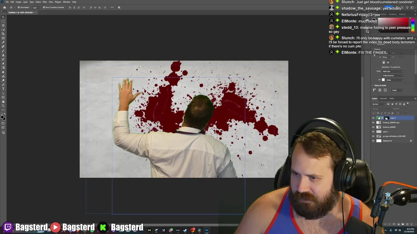Show grid icon in Rulers & Grids

(380, 90)
